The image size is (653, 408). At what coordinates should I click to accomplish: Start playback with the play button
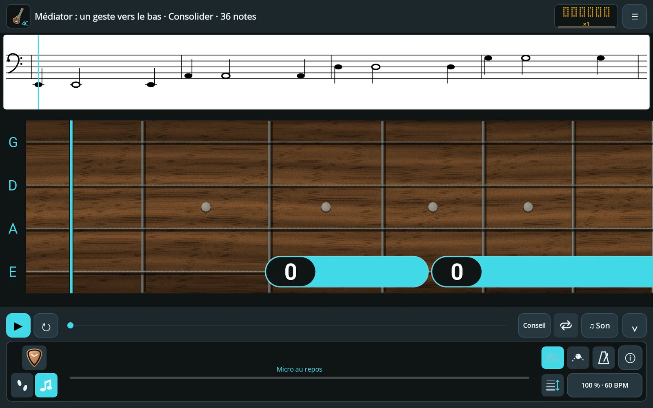pyautogui.click(x=18, y=326)
